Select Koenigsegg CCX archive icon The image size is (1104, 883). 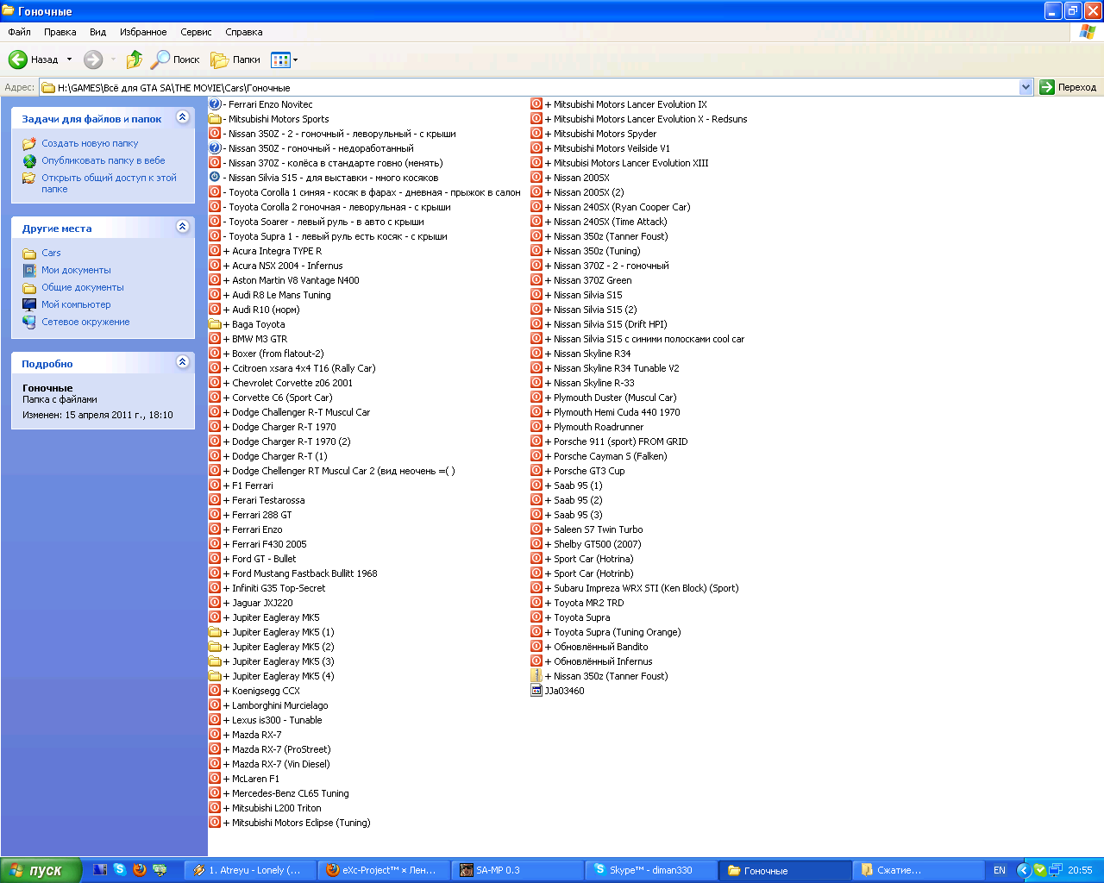215,691
